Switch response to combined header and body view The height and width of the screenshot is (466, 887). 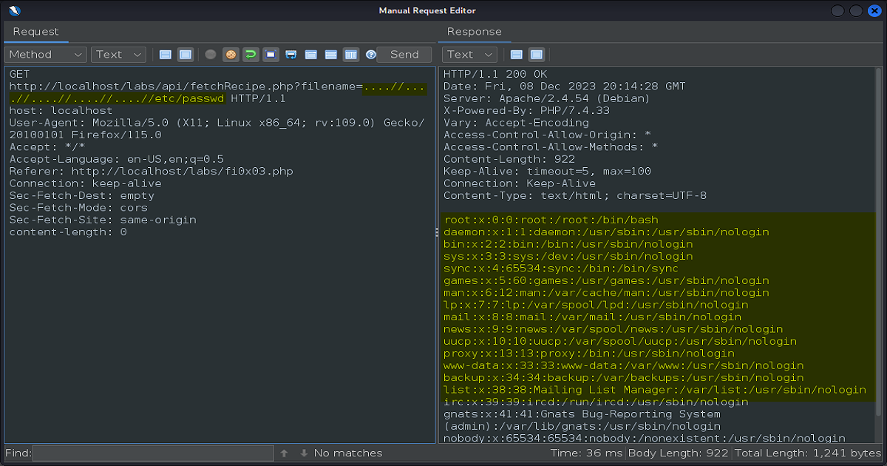pyautogui.click(x=537, y=55)
